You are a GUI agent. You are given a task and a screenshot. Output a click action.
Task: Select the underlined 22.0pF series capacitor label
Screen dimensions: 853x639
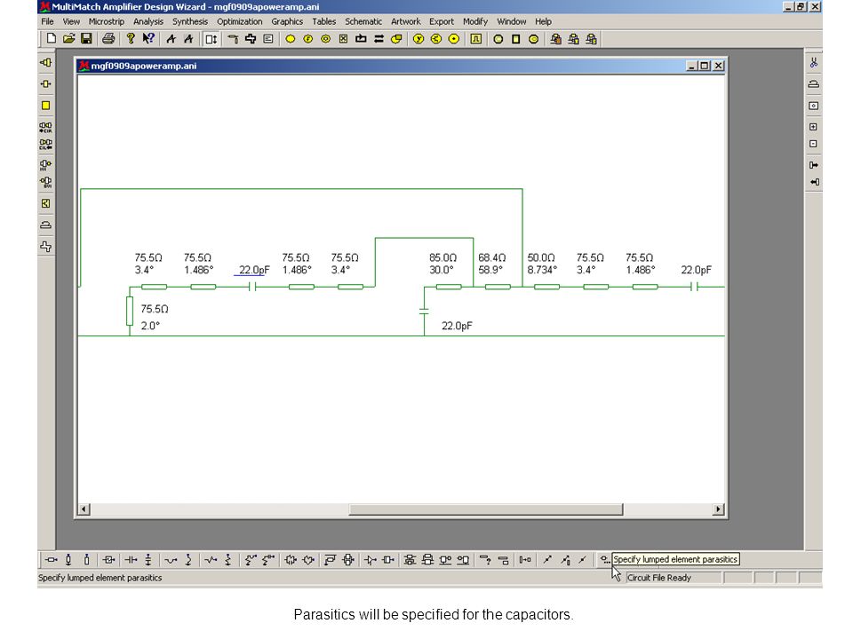[x=254, y=270]
